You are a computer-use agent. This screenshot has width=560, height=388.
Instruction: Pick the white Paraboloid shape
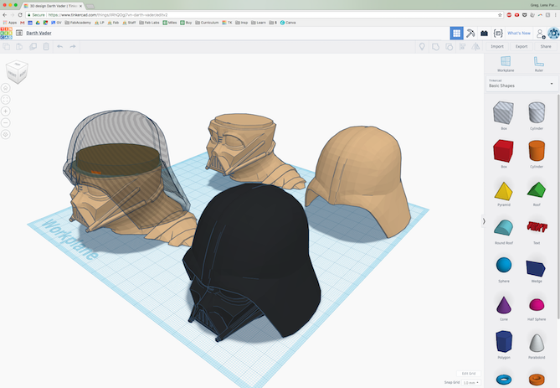tap(537, 344)
